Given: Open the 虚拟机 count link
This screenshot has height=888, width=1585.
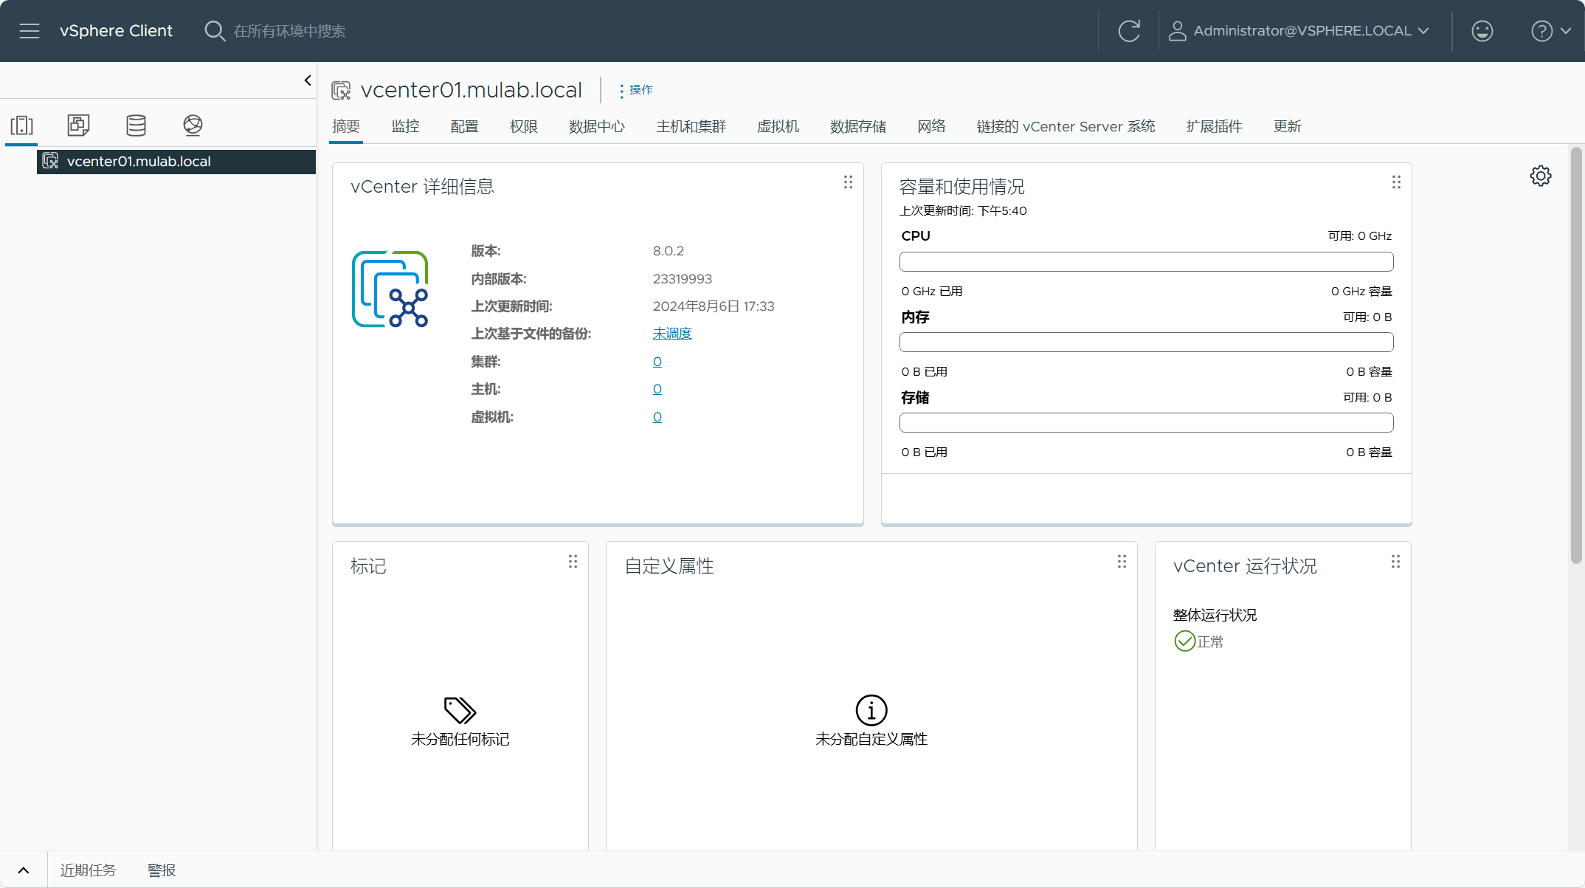Looking at the screenshot, I should click(x=657, y=417).
